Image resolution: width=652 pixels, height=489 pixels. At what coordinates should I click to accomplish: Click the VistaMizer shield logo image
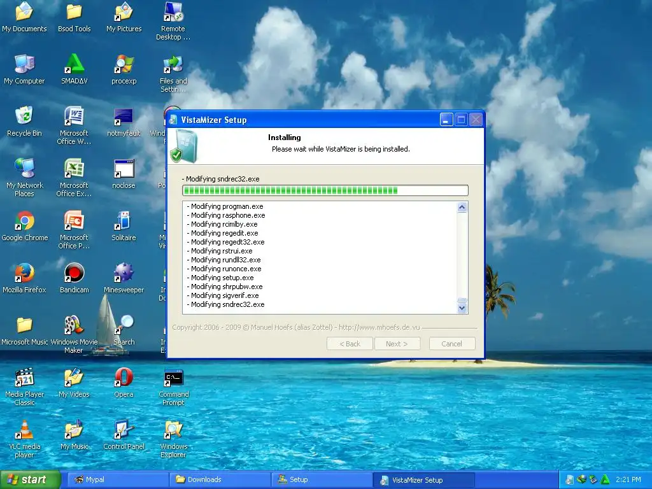[x=183, y=146]
